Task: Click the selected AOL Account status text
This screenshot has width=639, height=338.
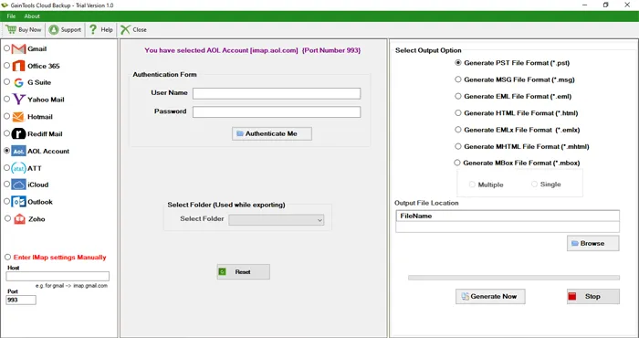Action: [x=253, y=50]
